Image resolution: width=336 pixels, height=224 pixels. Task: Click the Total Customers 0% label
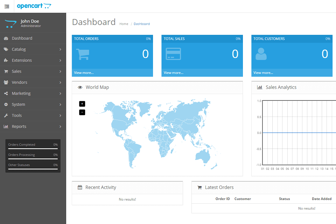pyautogui.click(x=328, y=39)
